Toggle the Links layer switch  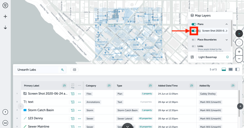[x=194, y=46]
